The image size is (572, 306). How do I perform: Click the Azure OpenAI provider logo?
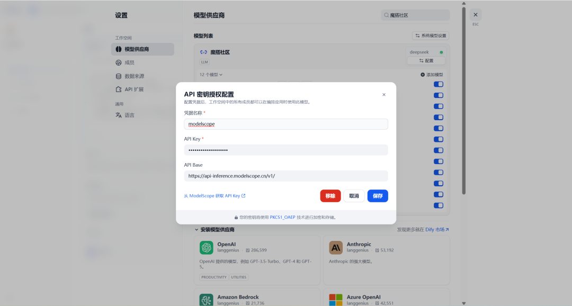click(336, 300)
